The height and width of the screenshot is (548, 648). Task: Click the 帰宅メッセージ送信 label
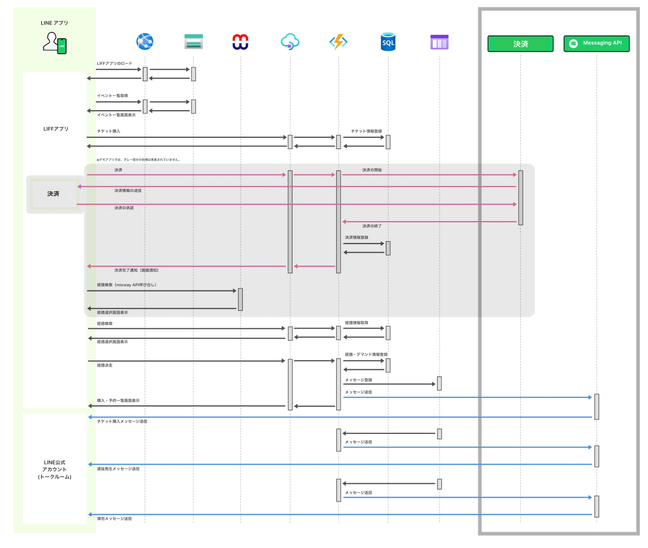pos(114,519)
